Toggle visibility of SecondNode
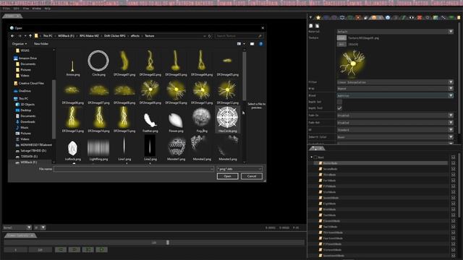Viewport: 463px width, 260px height. click(454, 169)
